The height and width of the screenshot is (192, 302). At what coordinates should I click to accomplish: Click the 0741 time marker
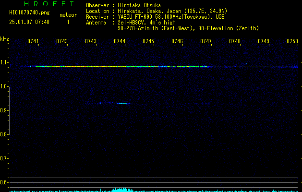pyautogui.click(x=33, y=41)
